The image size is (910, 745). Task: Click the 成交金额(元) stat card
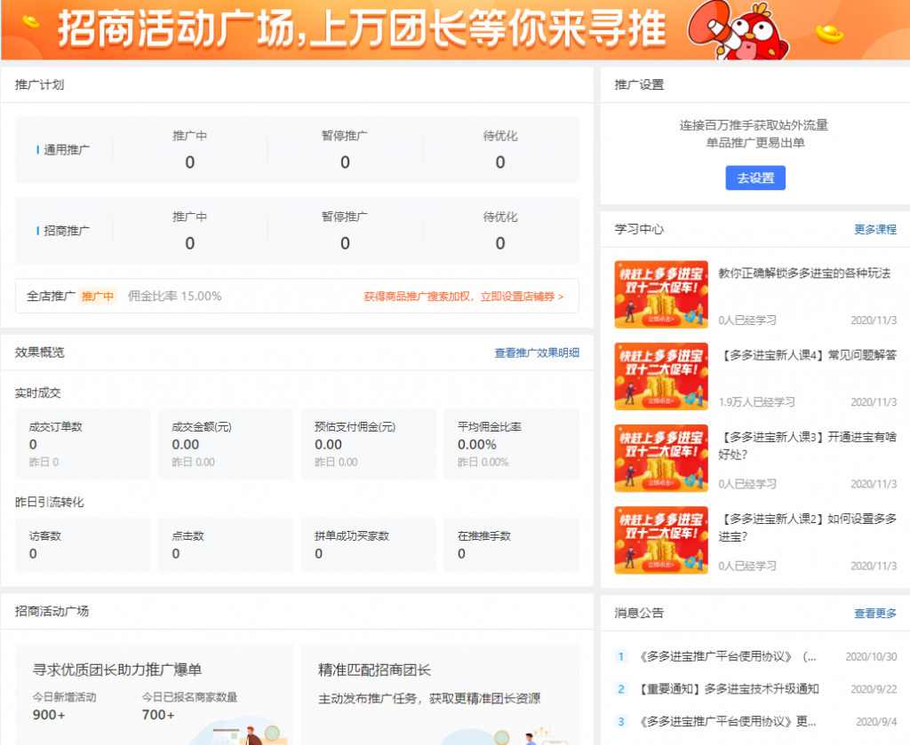tap(225, 444)
